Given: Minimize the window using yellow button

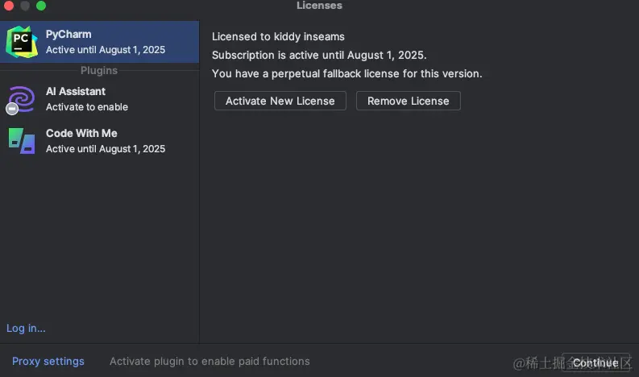Looking at the screenshot, I should click(x=25, y=6).
